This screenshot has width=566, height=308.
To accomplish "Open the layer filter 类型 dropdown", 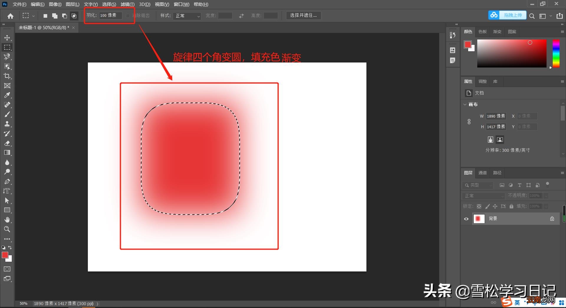I will (478, 185).
